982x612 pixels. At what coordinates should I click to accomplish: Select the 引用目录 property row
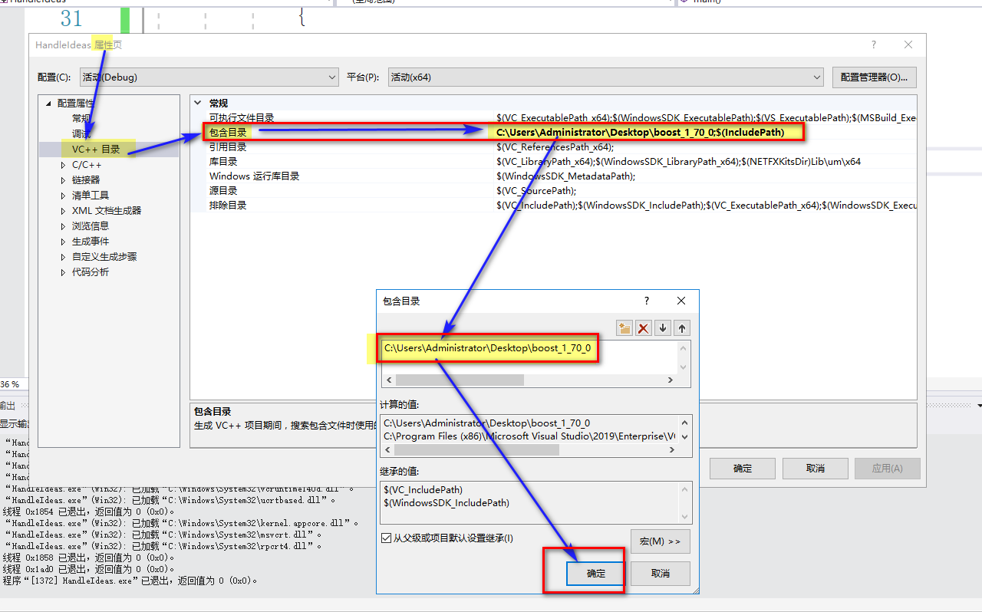click(553, 147)
